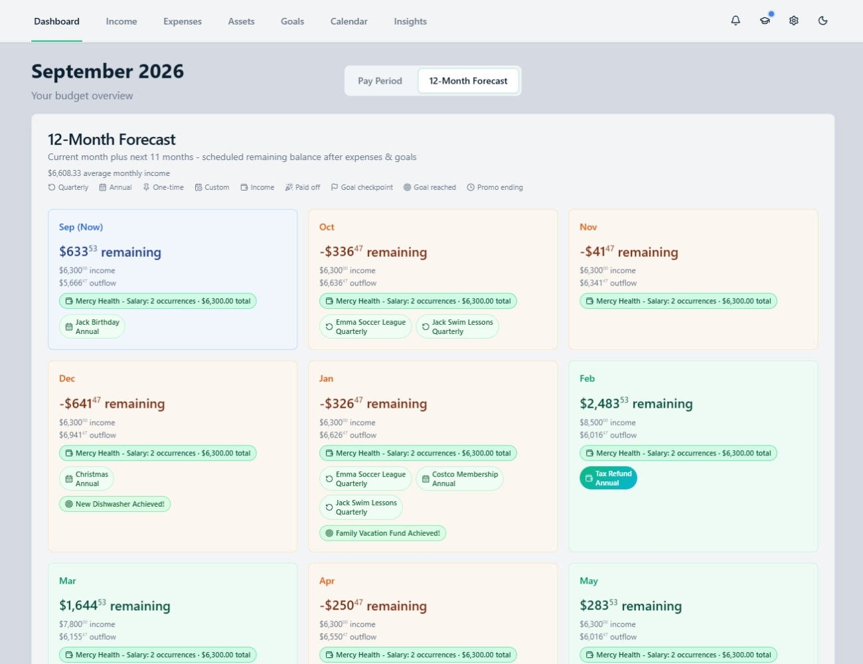Click the target icon on New Dishwasher Achieved

69,504
